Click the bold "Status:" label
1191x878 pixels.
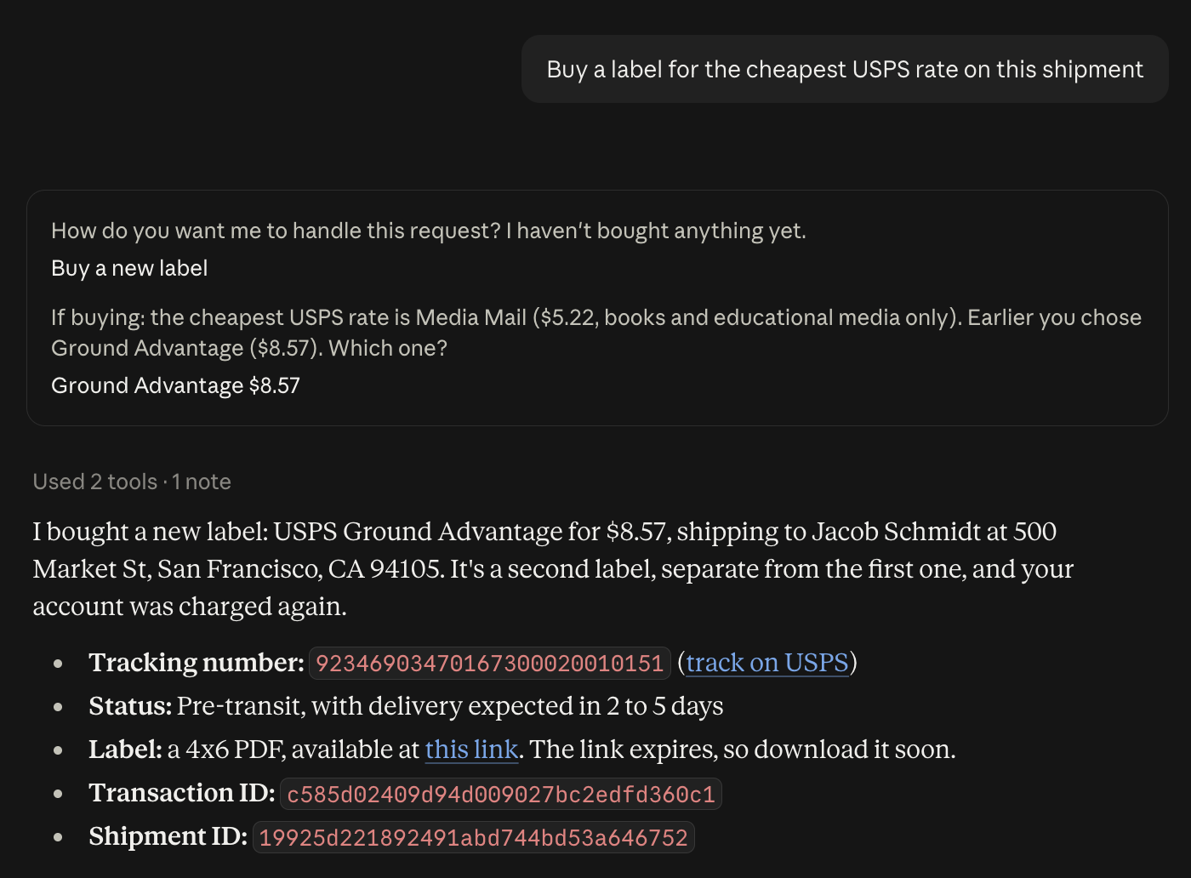(x=130, y=706)
